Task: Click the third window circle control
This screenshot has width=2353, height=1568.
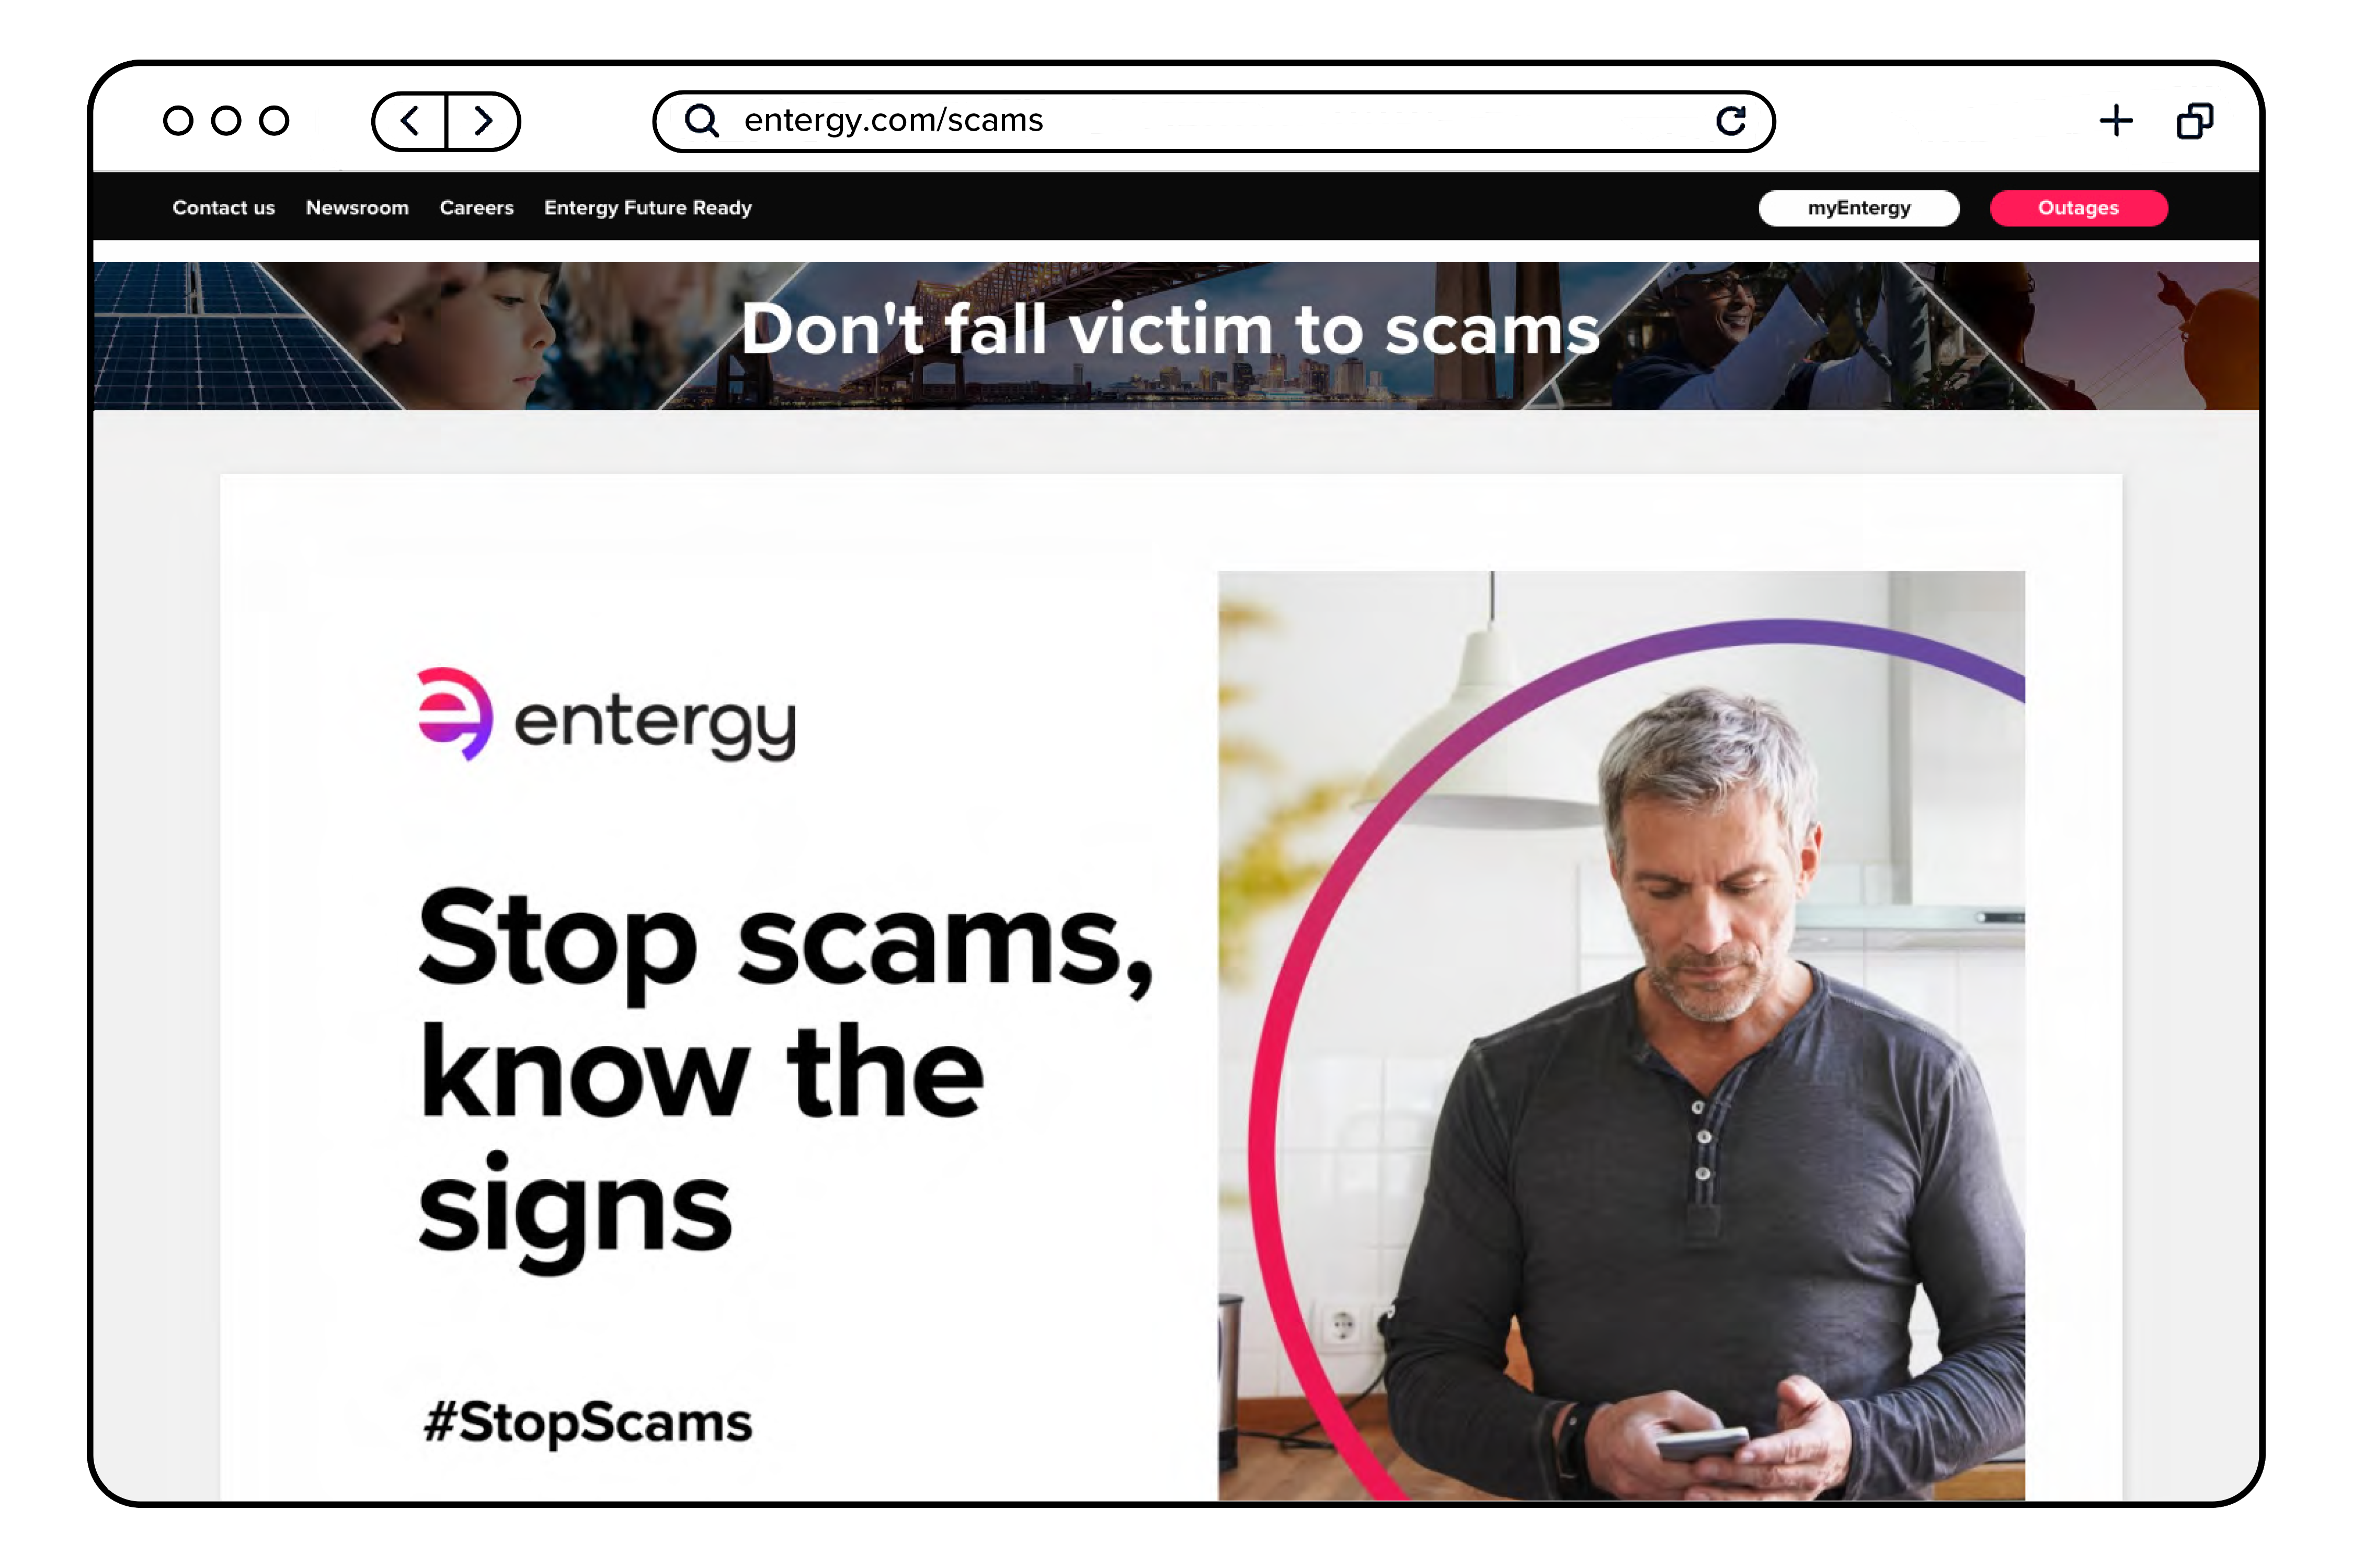Action: pyautogui.click(x=274, y=121)
